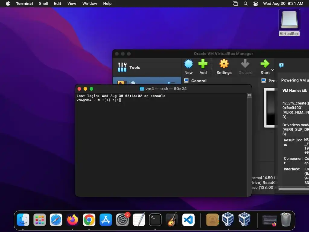Image resolution: width=309 pixels, height=232 pixels.
Task: Click Add in VirtualBox Manager toolbar
Action: [x=203, y=67]
